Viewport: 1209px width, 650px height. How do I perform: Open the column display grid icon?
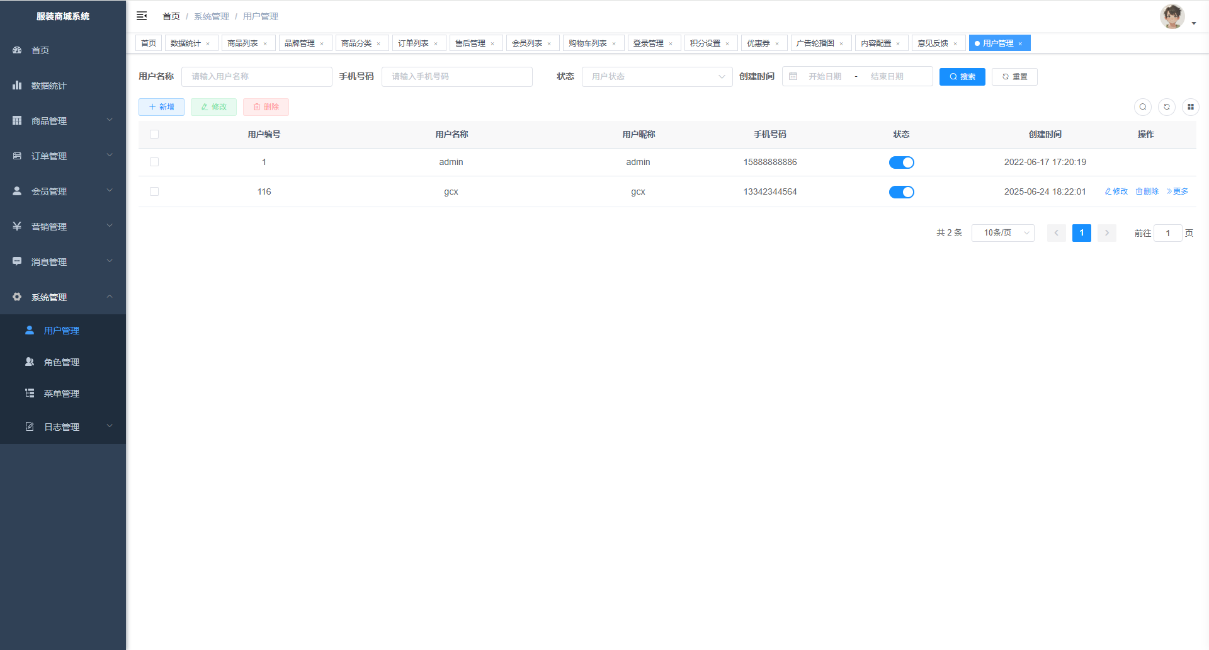[1190, 107]
